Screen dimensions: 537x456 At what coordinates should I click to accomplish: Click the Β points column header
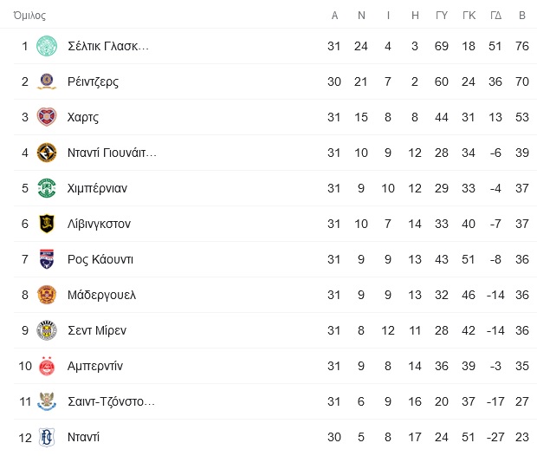pos(522,16)
